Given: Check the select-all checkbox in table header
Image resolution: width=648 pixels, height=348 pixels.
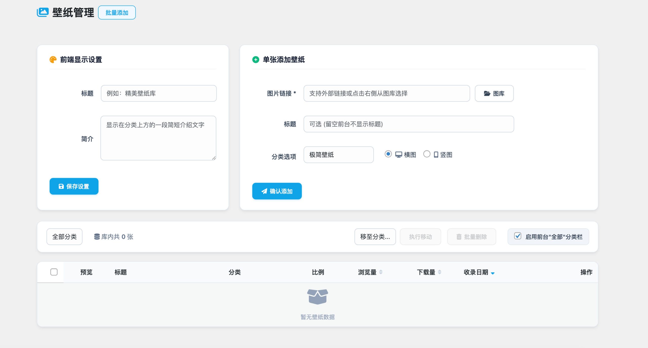Looking at the screenshot, I should 54,272.
